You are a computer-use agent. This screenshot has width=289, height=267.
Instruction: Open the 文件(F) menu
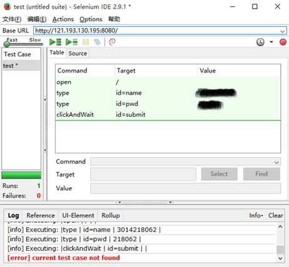(x=12, y=19)
